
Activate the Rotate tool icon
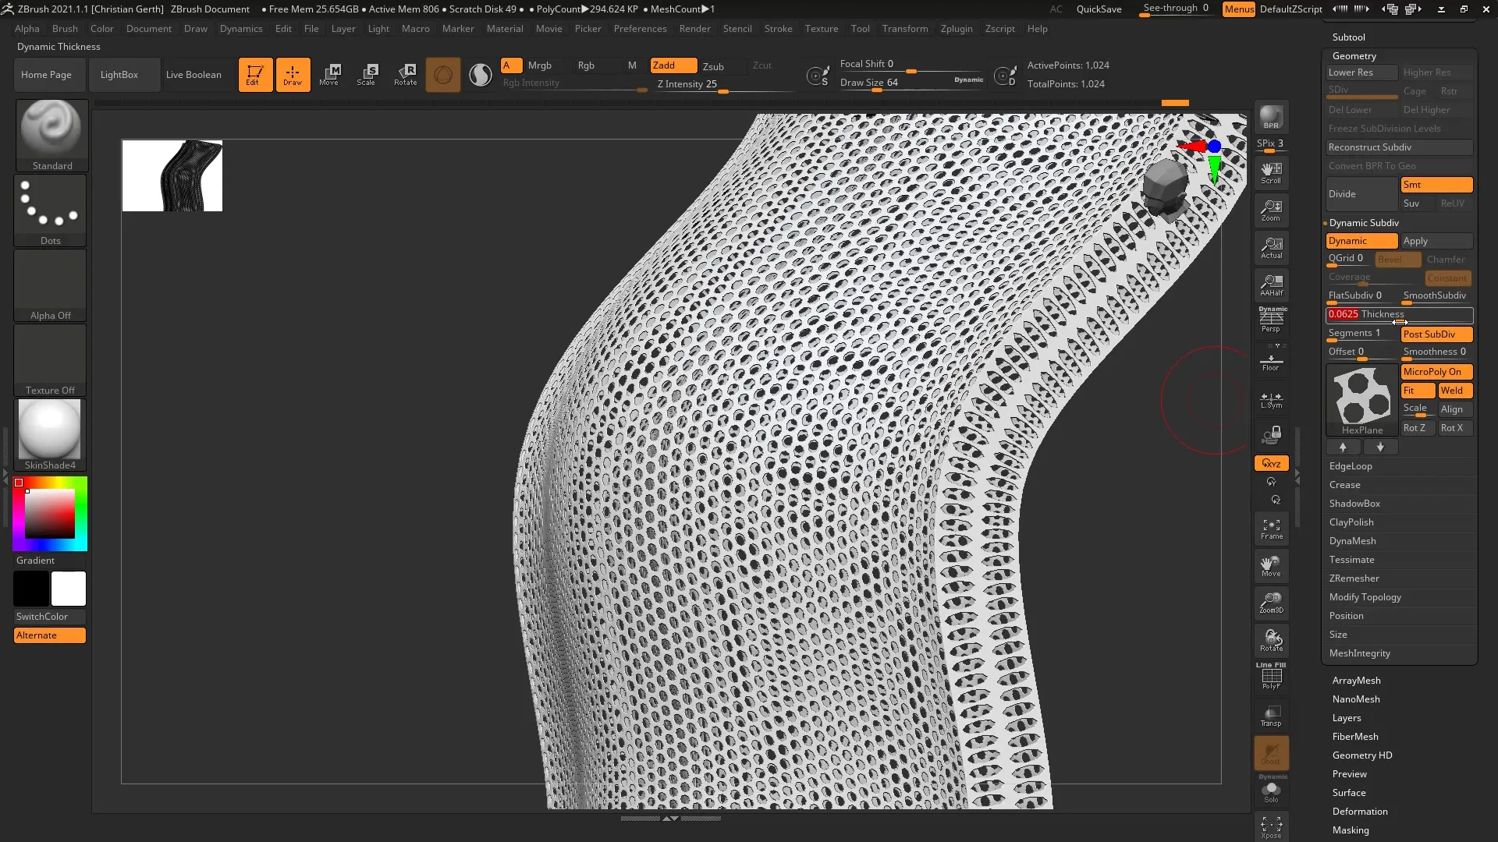click(x=405, y=75)
